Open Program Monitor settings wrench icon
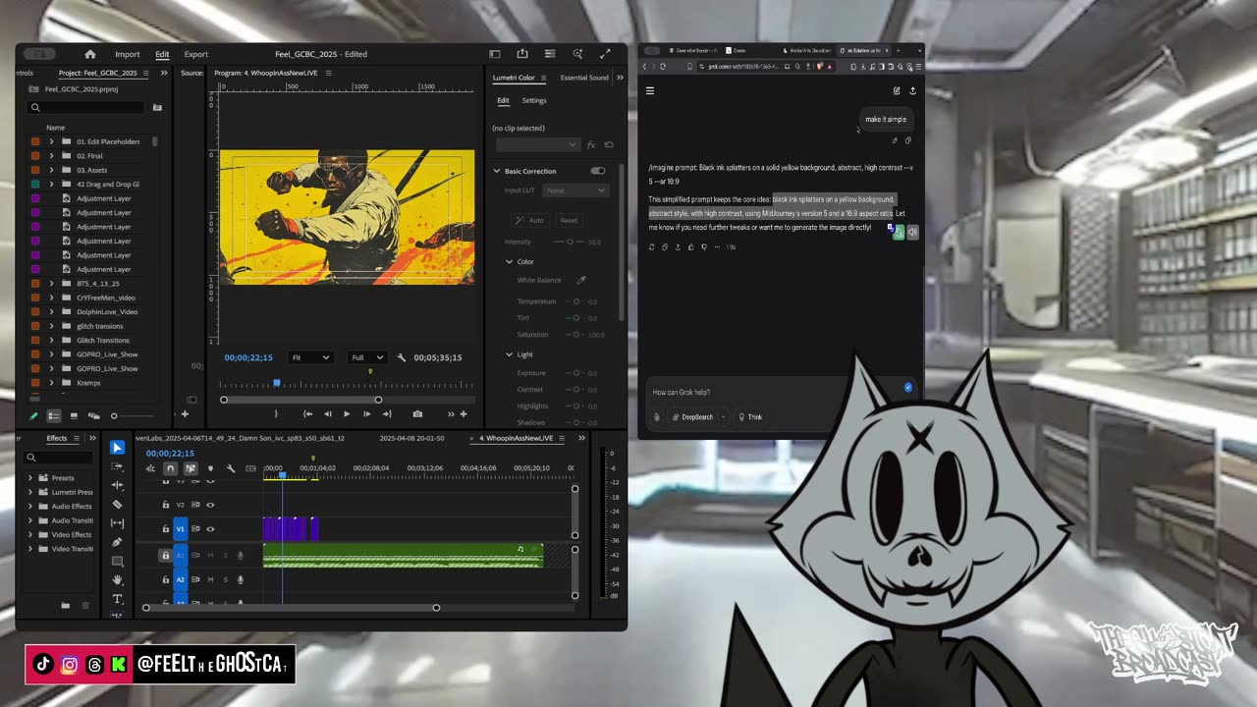1257x707 pixels. coord(401,357)
